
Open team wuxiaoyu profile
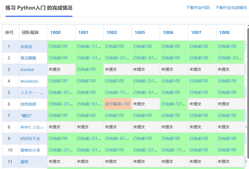tap(29, 81)
